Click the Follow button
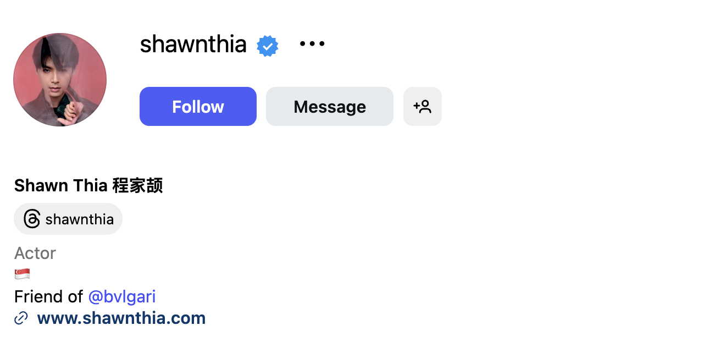 coord(198,106)
